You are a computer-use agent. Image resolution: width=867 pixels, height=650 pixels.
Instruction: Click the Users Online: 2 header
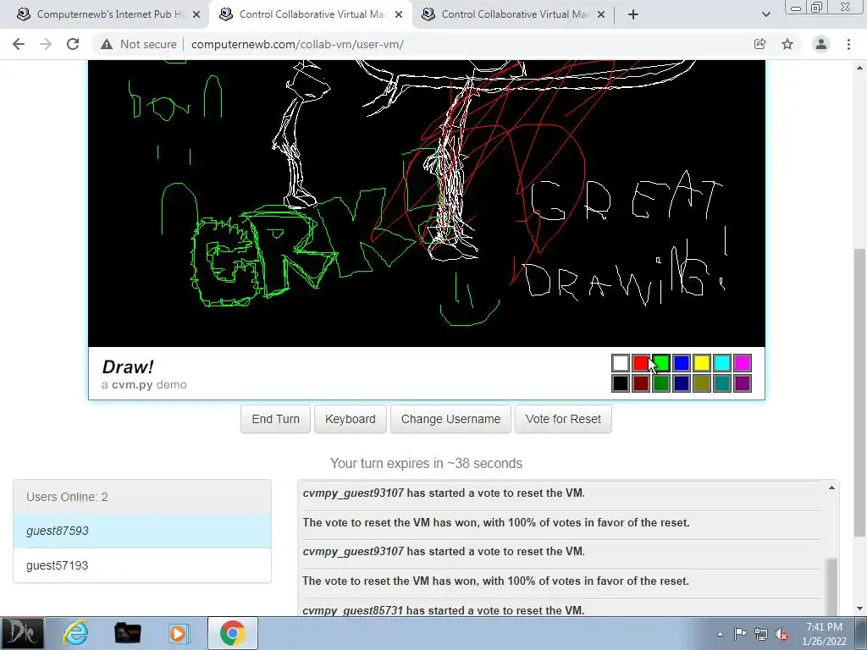[x=142, y=496]
